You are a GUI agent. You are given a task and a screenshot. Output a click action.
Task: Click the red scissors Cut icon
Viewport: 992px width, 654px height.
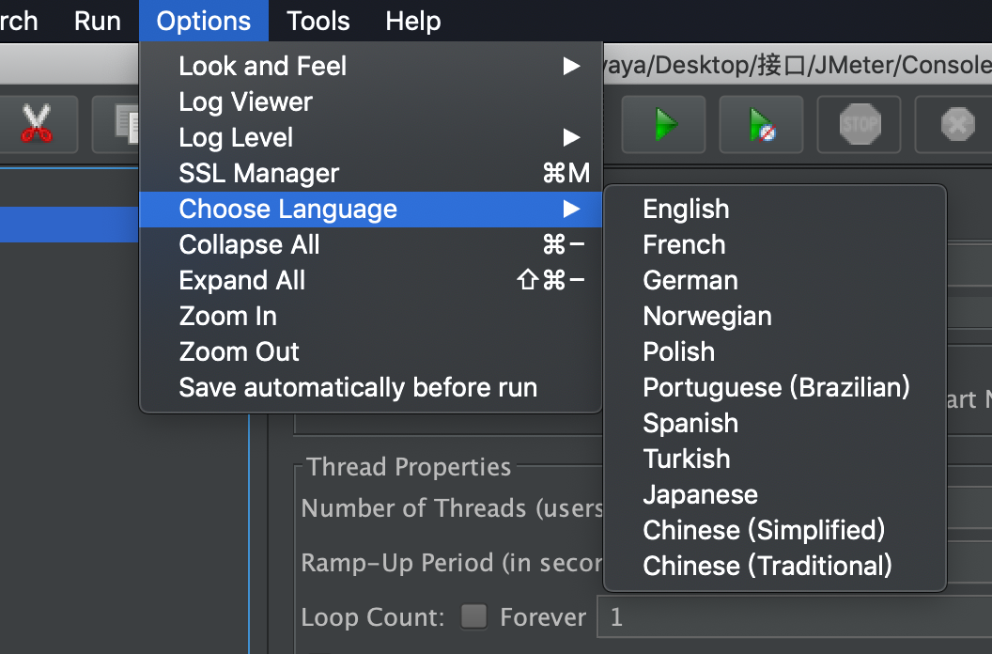pos(37,124)
